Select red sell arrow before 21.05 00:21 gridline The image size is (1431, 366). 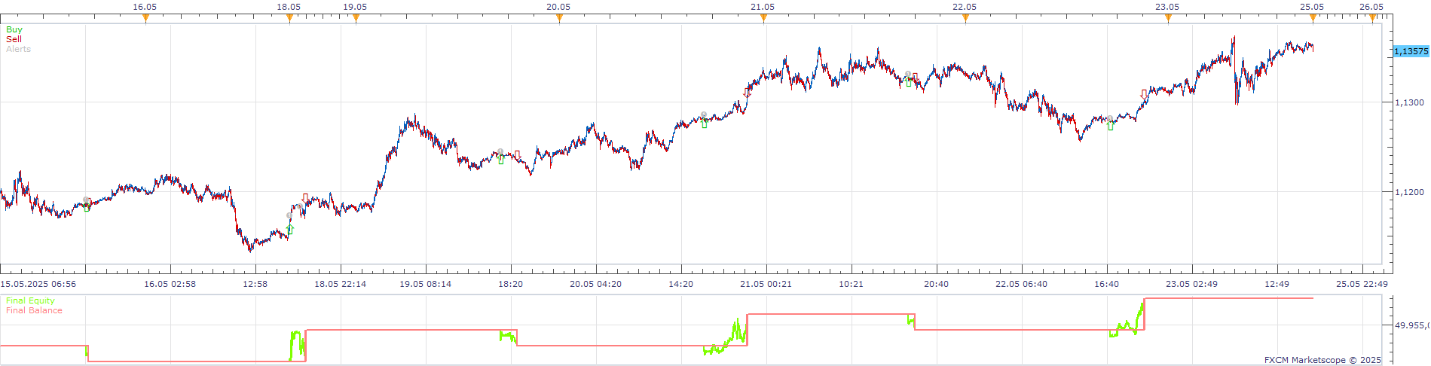click(x=747, y=92)
